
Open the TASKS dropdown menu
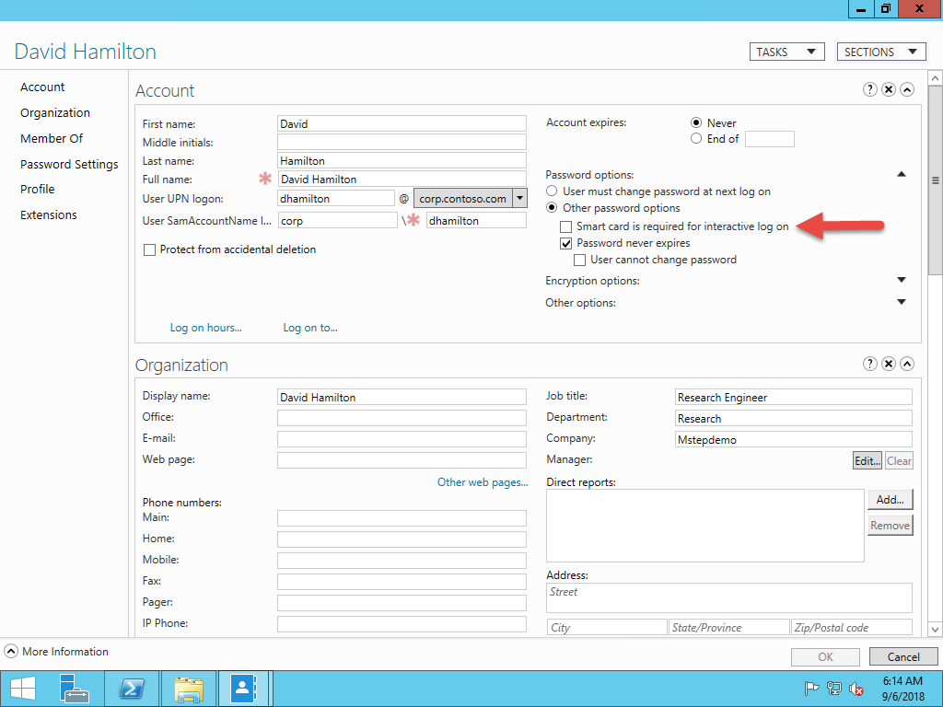pyautogui.click(x=786, y=52)
